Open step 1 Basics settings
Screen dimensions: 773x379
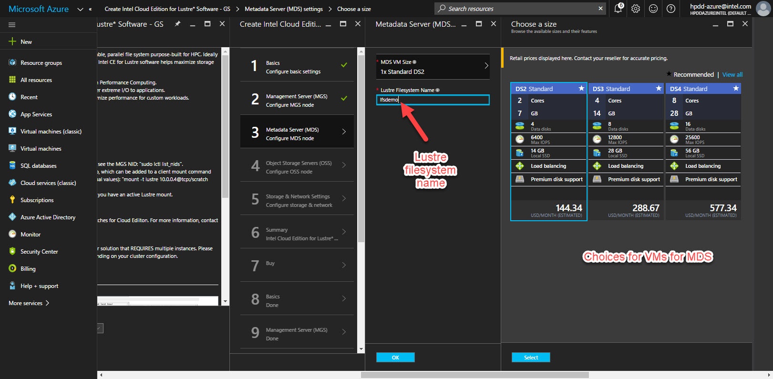click(297, 65)
